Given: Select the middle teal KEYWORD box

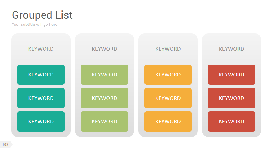Looking at the screenshot, I should (x=41, y=98).
